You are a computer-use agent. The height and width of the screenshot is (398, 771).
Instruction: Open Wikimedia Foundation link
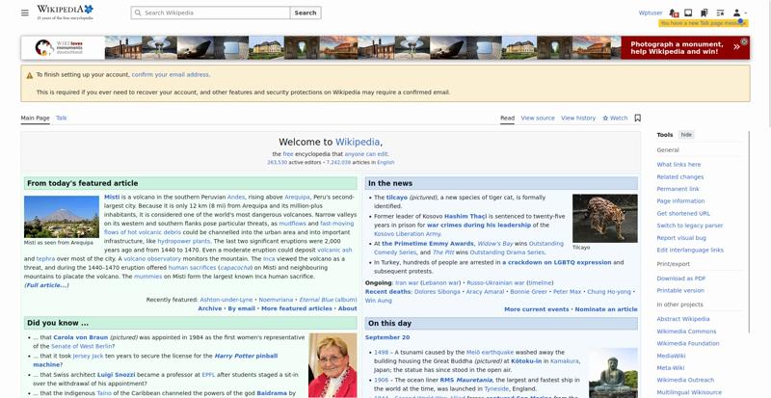click(x=688, y=343)
